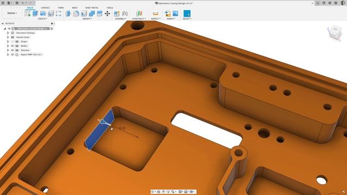Click the offset distance value in viewport

tap(122, 128)
